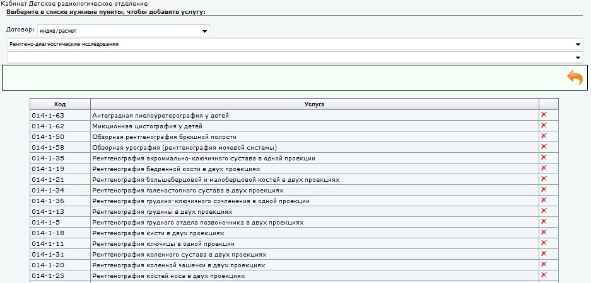Delete row with code 014-1-35
This screenshot has width=591, height=283.
click(544, 158)
